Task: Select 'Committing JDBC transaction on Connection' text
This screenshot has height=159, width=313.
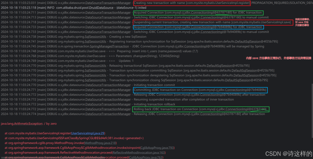Action: pyautogui.click(x=200, y=90)
